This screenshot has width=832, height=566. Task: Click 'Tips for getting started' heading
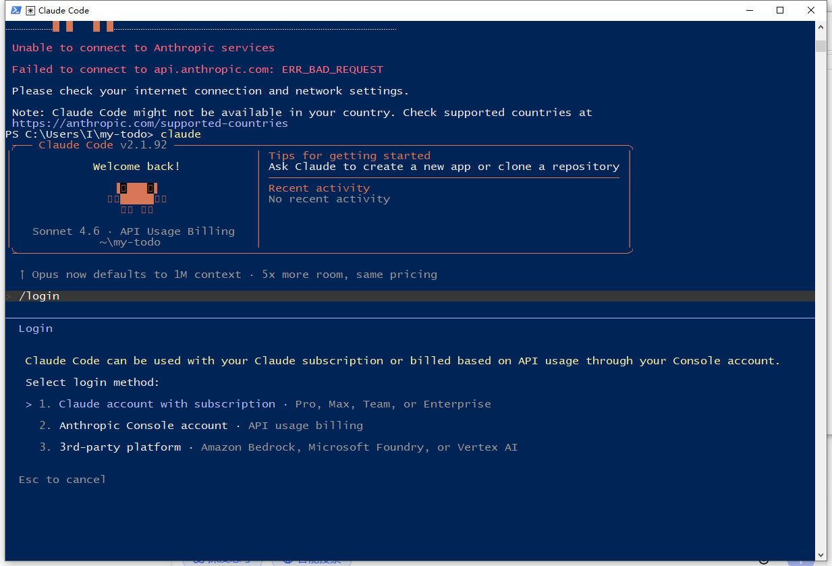pyautogui.click(x=350, y=156)
